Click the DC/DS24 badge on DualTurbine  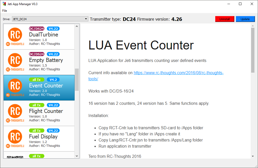tap(36, 29)
